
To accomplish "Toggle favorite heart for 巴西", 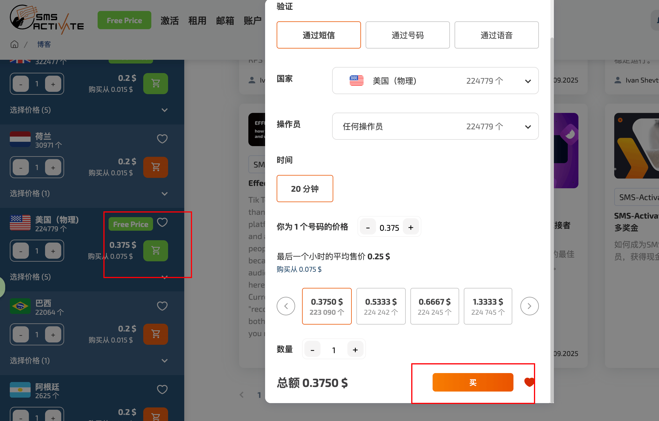I will (x=162, y=306).
